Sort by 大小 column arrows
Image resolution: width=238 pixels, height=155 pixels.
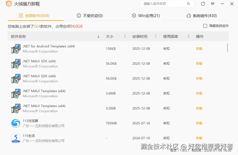[x=125, y=36]
